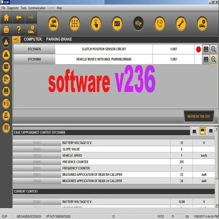219x219 pixels.
Task: Open the Diagnostic menu
Action: pos(13,8)
